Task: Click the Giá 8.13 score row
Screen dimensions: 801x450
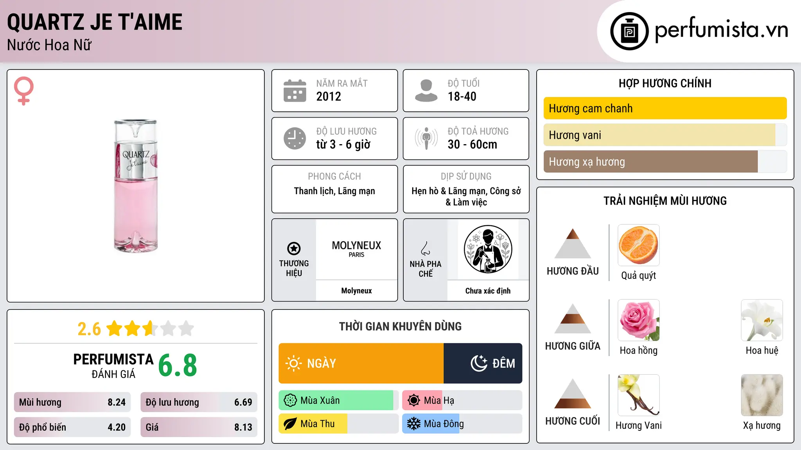Action: (x=199, y=427)
